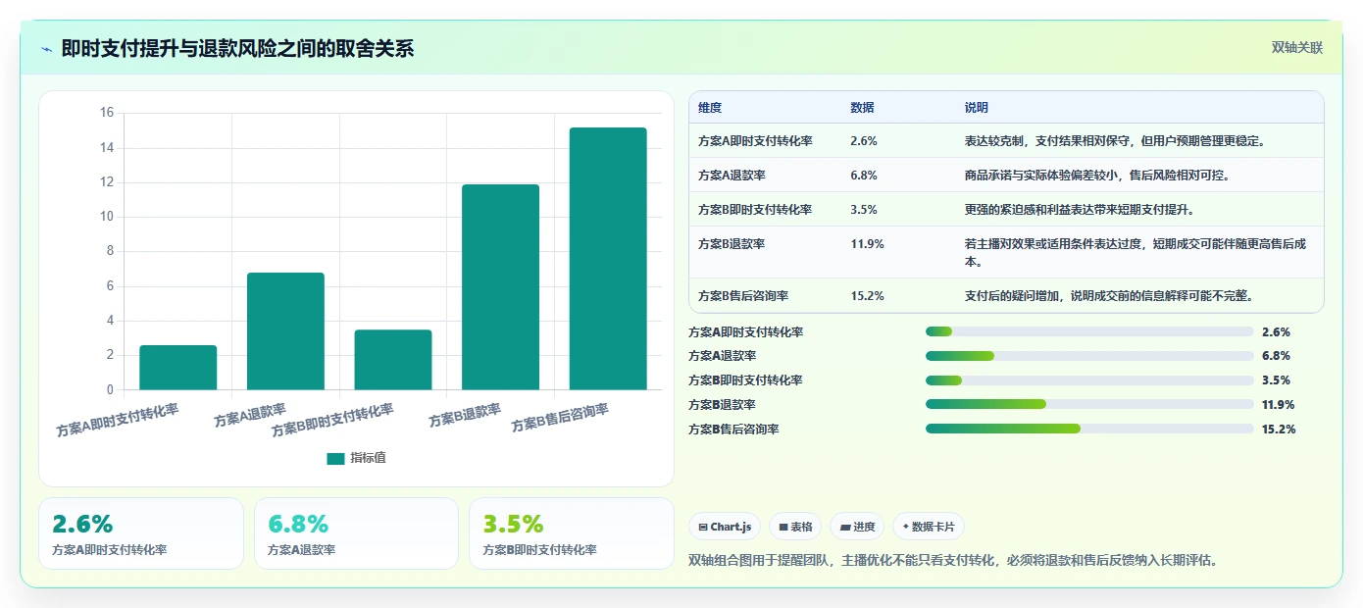Click the dashboard title 即时支付提升与退款风险之间的取舍关系
The image size is (1363, 608).
pyautogui.click(x=237, y=49)
